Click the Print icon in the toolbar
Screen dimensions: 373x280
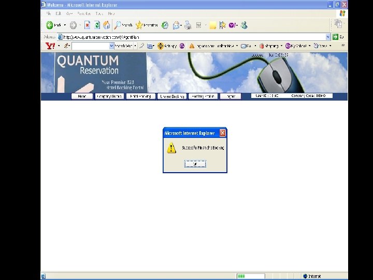point(188,25)
